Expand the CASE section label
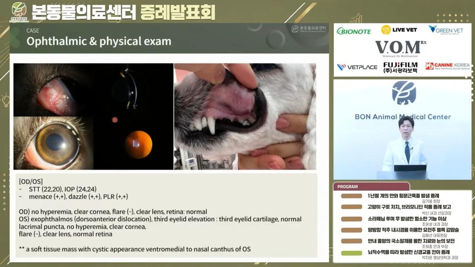Screen dimensions: 475x267 pos(33,31)
